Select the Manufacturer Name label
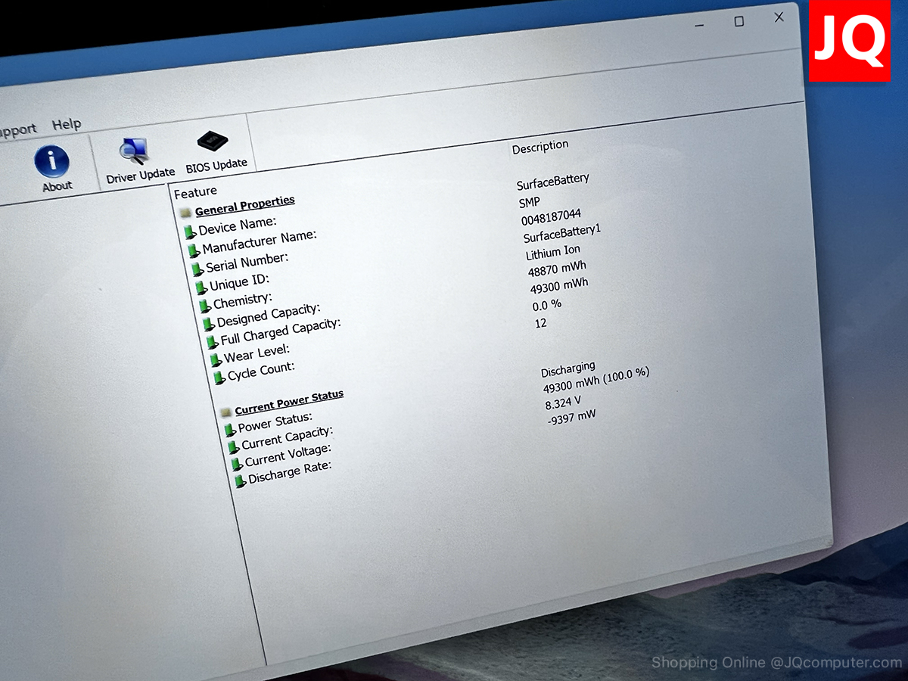The image size is (908, 681). click(x=260, y=242)
